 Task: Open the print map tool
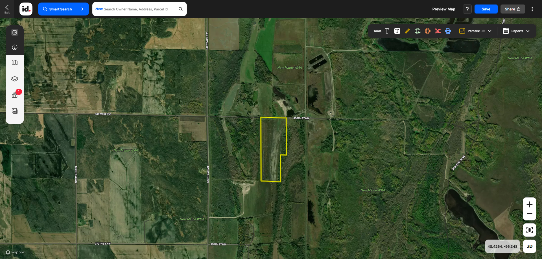pos(448,31)
